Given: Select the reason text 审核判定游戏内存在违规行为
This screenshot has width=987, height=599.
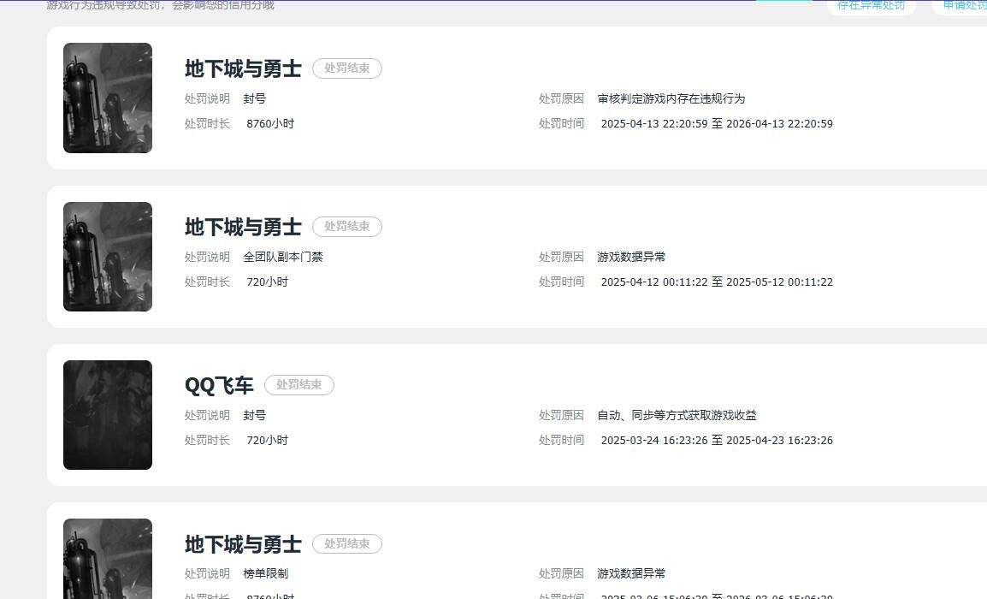Looking at the screenshot, I should pyautogui.click(x=671, y=99).
